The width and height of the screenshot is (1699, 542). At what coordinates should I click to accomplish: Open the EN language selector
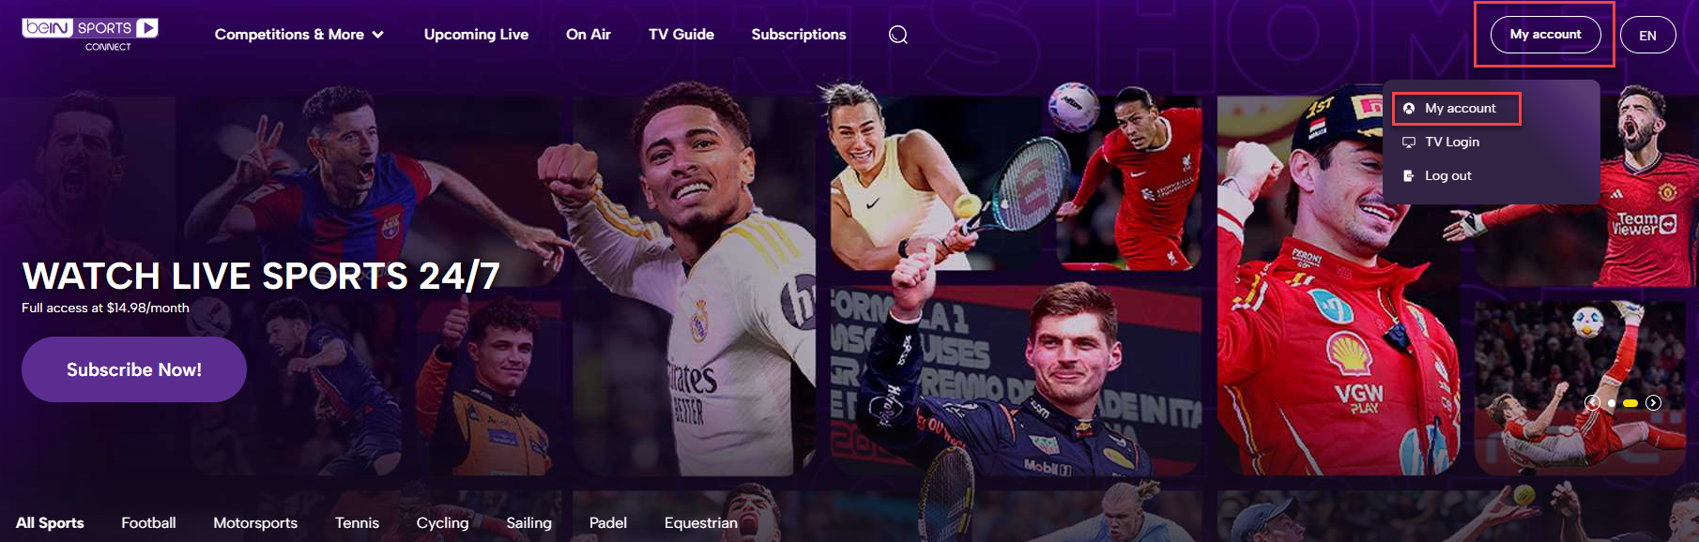pos(1647,36)
